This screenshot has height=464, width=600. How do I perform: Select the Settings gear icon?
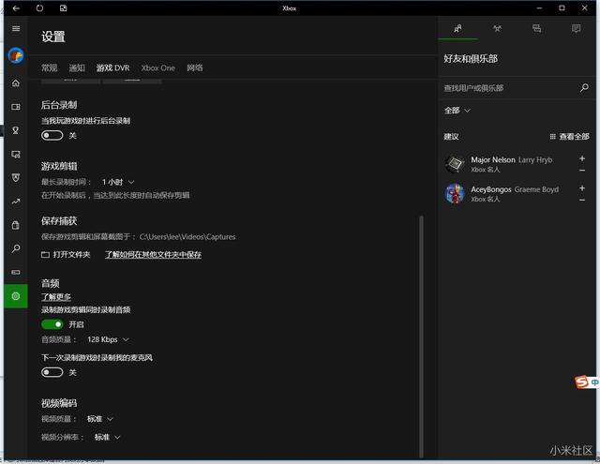pyautogui.click(x=16, y=296)
